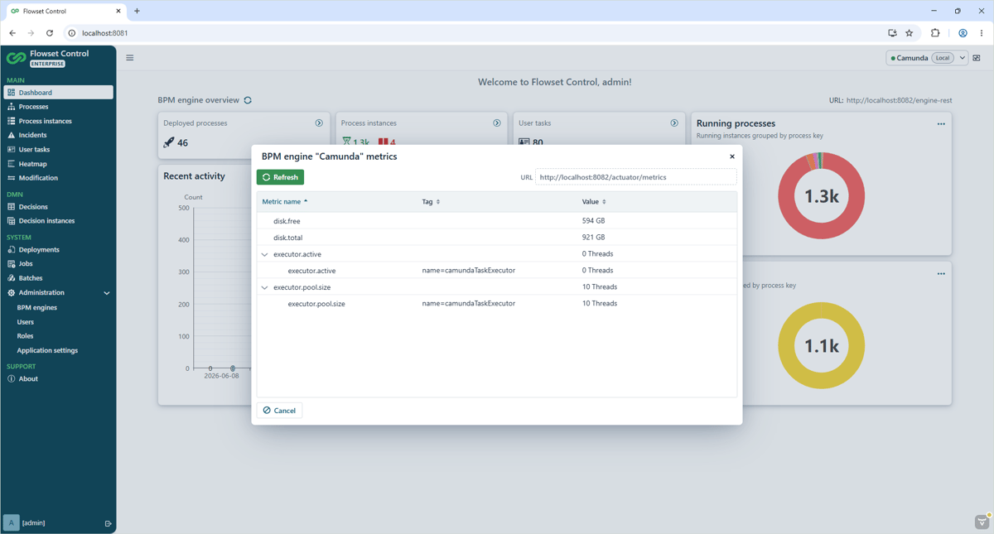This screenshot has height=534, width=994.
Task: Click the metrics URL input field
Action: (635, 177)
